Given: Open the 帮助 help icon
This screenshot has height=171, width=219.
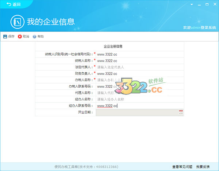Looking at the screenshot, I should pyautogui.click(x=34, y=36).
